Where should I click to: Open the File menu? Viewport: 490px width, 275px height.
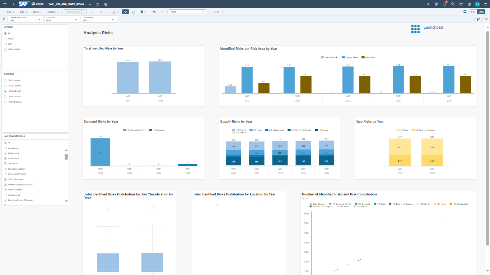click(10, 12)
